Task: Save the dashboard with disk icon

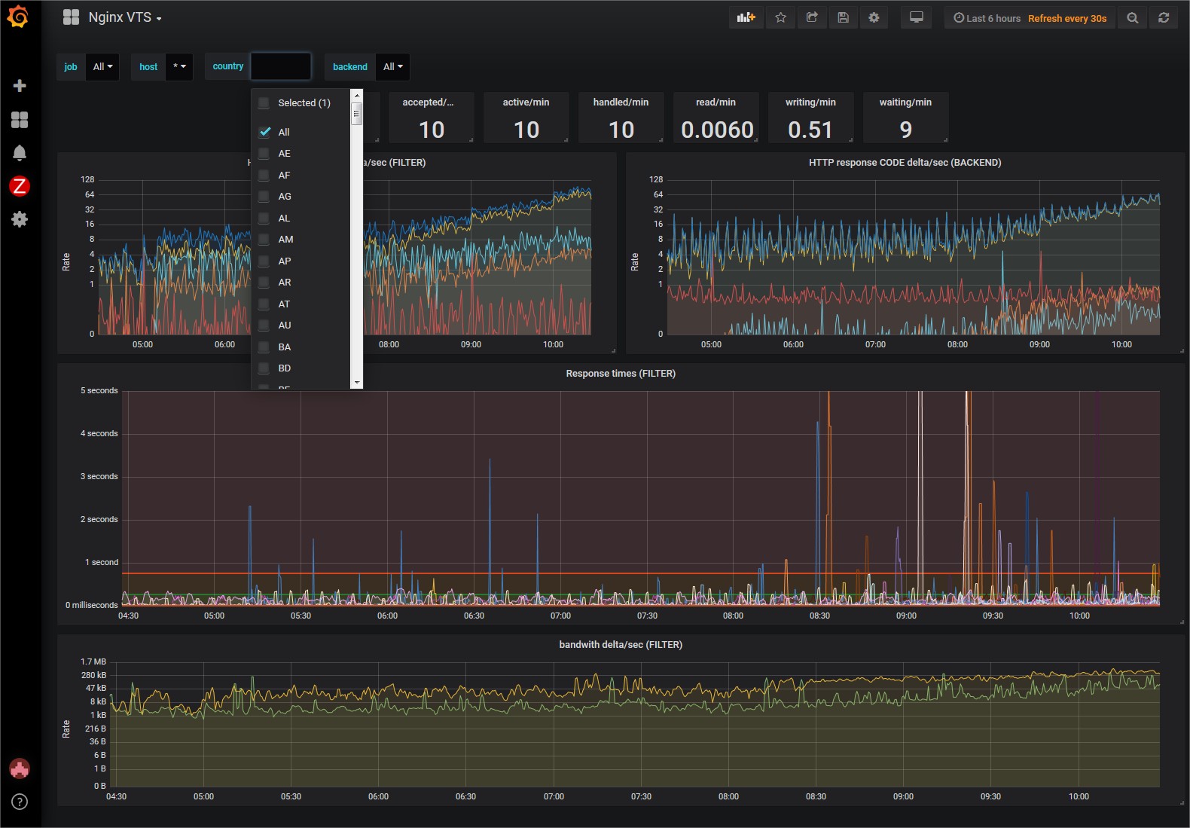Action: [x=843, y=18]
